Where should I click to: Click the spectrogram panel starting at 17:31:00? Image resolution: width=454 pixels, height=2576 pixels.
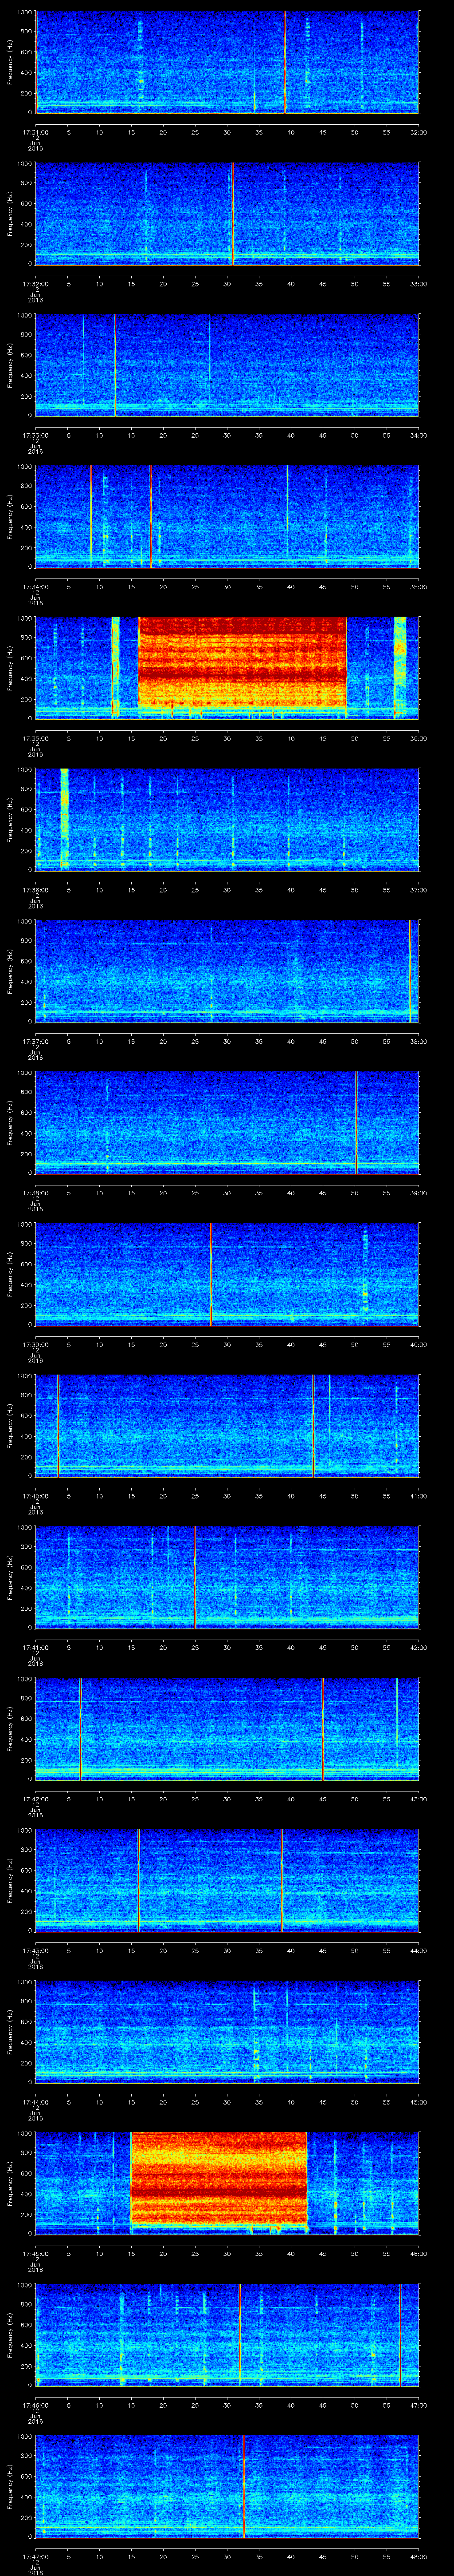click(x=227, y=62)
